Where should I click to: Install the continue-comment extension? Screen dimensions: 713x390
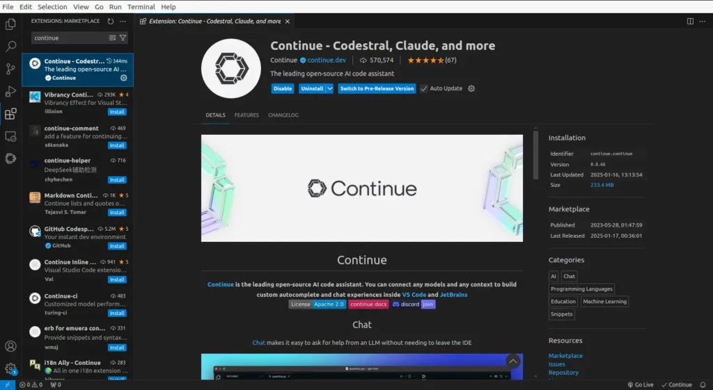pyautogui.click(x=117, y=146)
